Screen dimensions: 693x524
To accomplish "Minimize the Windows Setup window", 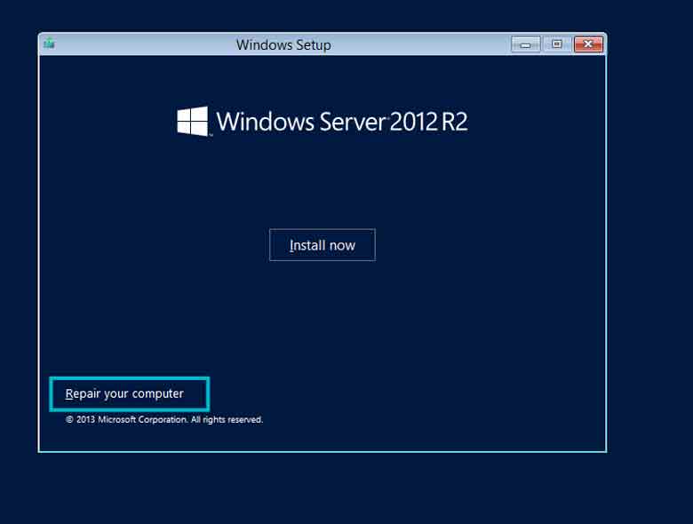I will pos(525,44).
